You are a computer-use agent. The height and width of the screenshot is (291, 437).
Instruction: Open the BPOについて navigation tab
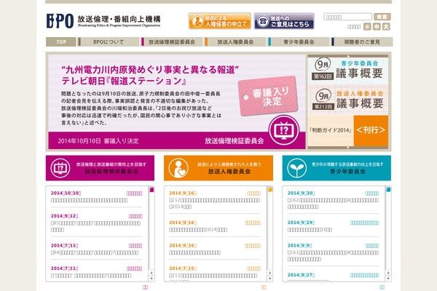109,42
